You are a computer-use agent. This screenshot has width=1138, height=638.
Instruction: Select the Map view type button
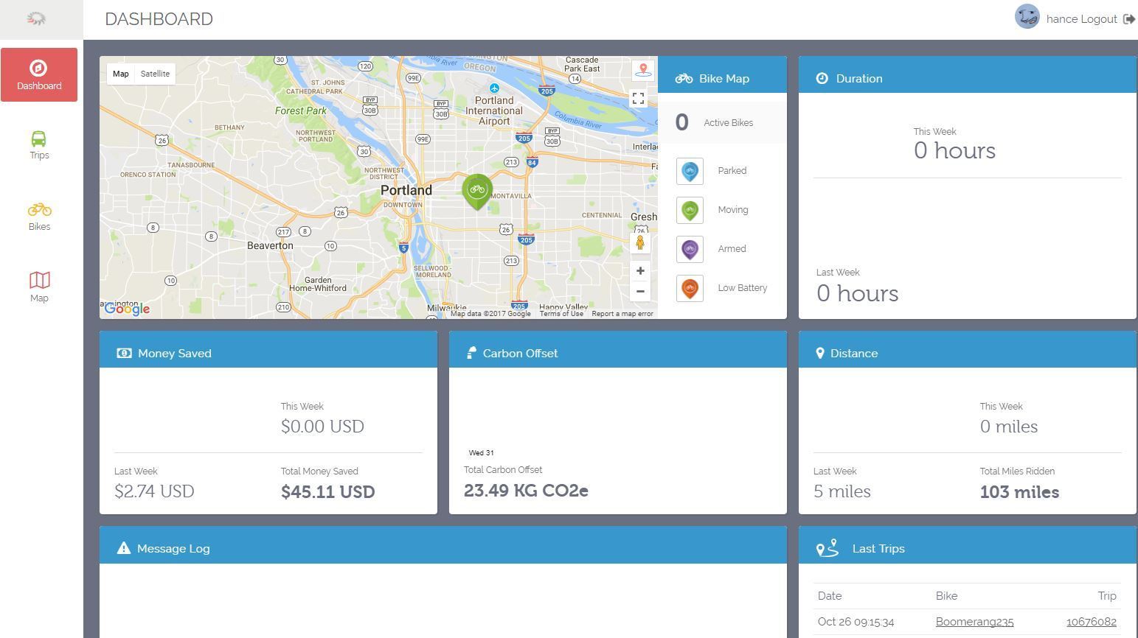pyautogui.click(x=121, y=74)
